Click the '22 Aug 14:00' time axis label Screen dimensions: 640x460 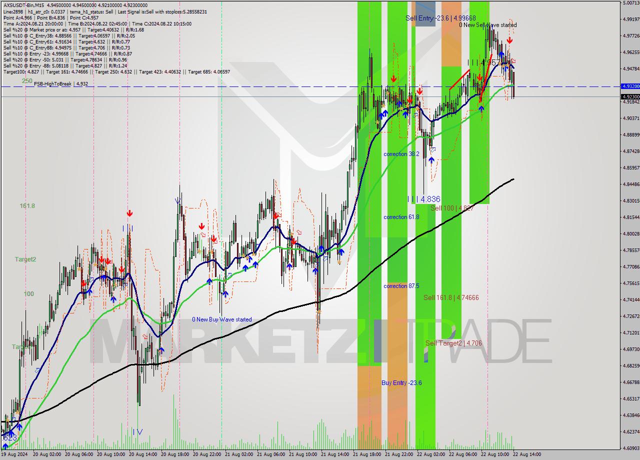pyautogui.click(x=527, y=454)
